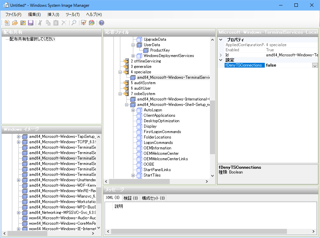This screenshot has height=238, width=320.
Task: Click the Display setting node icon
Action: 139,126
